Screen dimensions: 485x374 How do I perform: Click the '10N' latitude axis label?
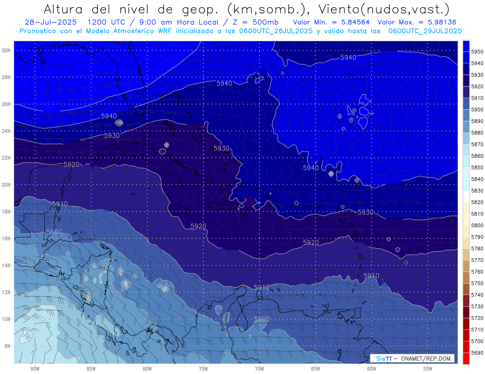(x=6, y=319)
